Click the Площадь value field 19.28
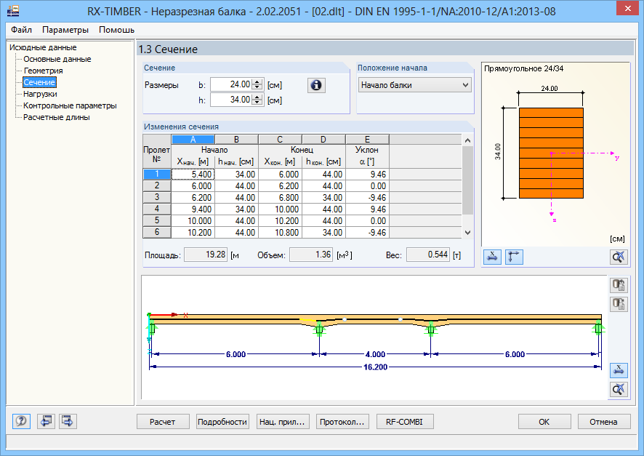This screenshot has width=644, height=456. 206,255
